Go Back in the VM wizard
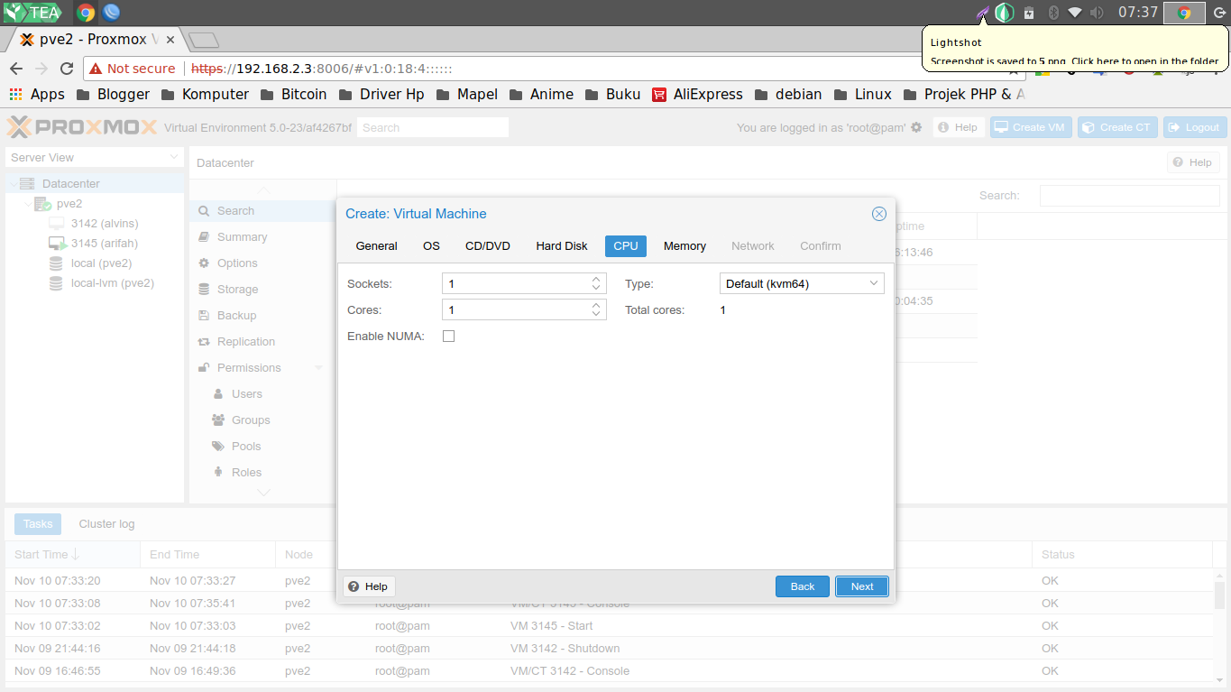The image size is (1231, 692). pos(803,586)
